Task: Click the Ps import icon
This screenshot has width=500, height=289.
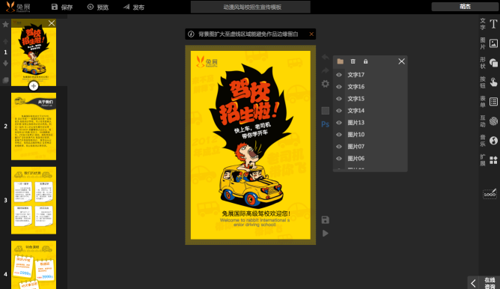Action: (x=325, y=124)
